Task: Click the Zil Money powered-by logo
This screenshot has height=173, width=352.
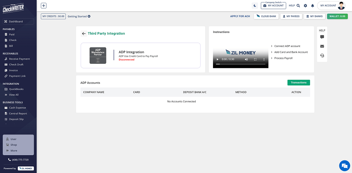Action: (x=26, y=168)
